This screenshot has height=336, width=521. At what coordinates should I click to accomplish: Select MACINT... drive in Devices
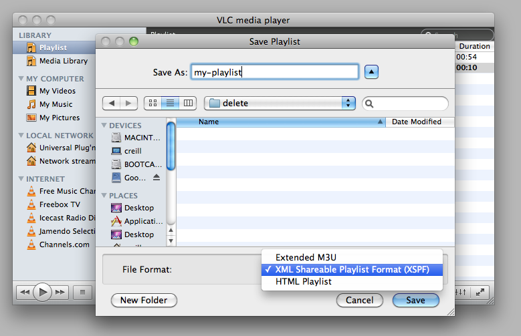point(136,138)
